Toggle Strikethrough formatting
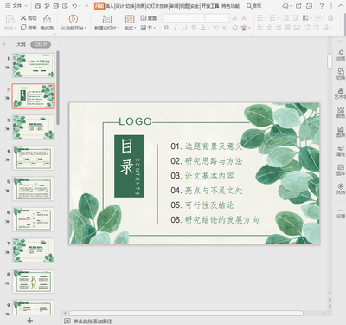The image size is (346, 325). [x=194, y=28]
